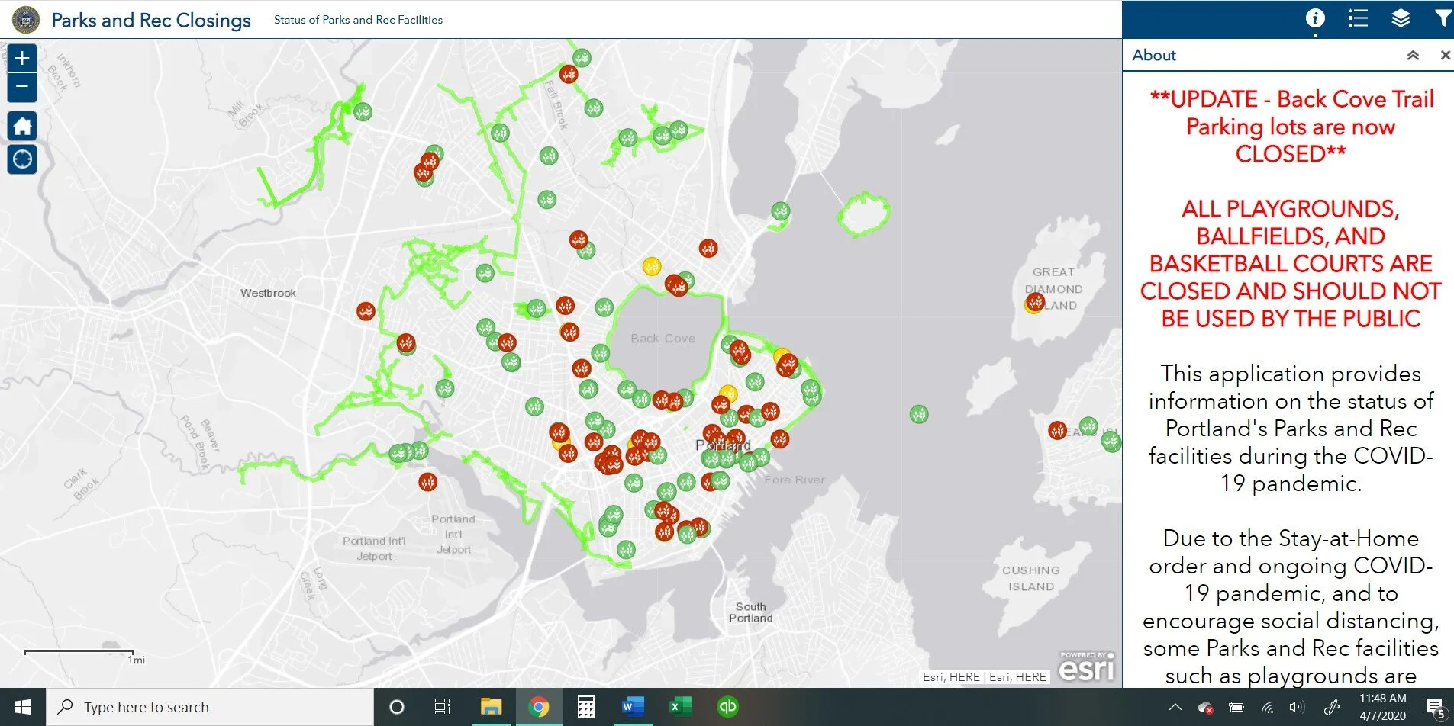Open Windows notification center
The height and width of the screenshot is (726, 1454).
pyautogui.click(x=1435, y=708)
